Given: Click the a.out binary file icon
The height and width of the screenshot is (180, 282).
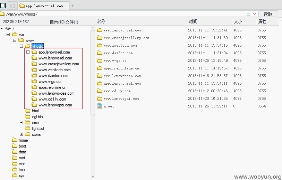Looking at the screenshot, I should [100, 106].
